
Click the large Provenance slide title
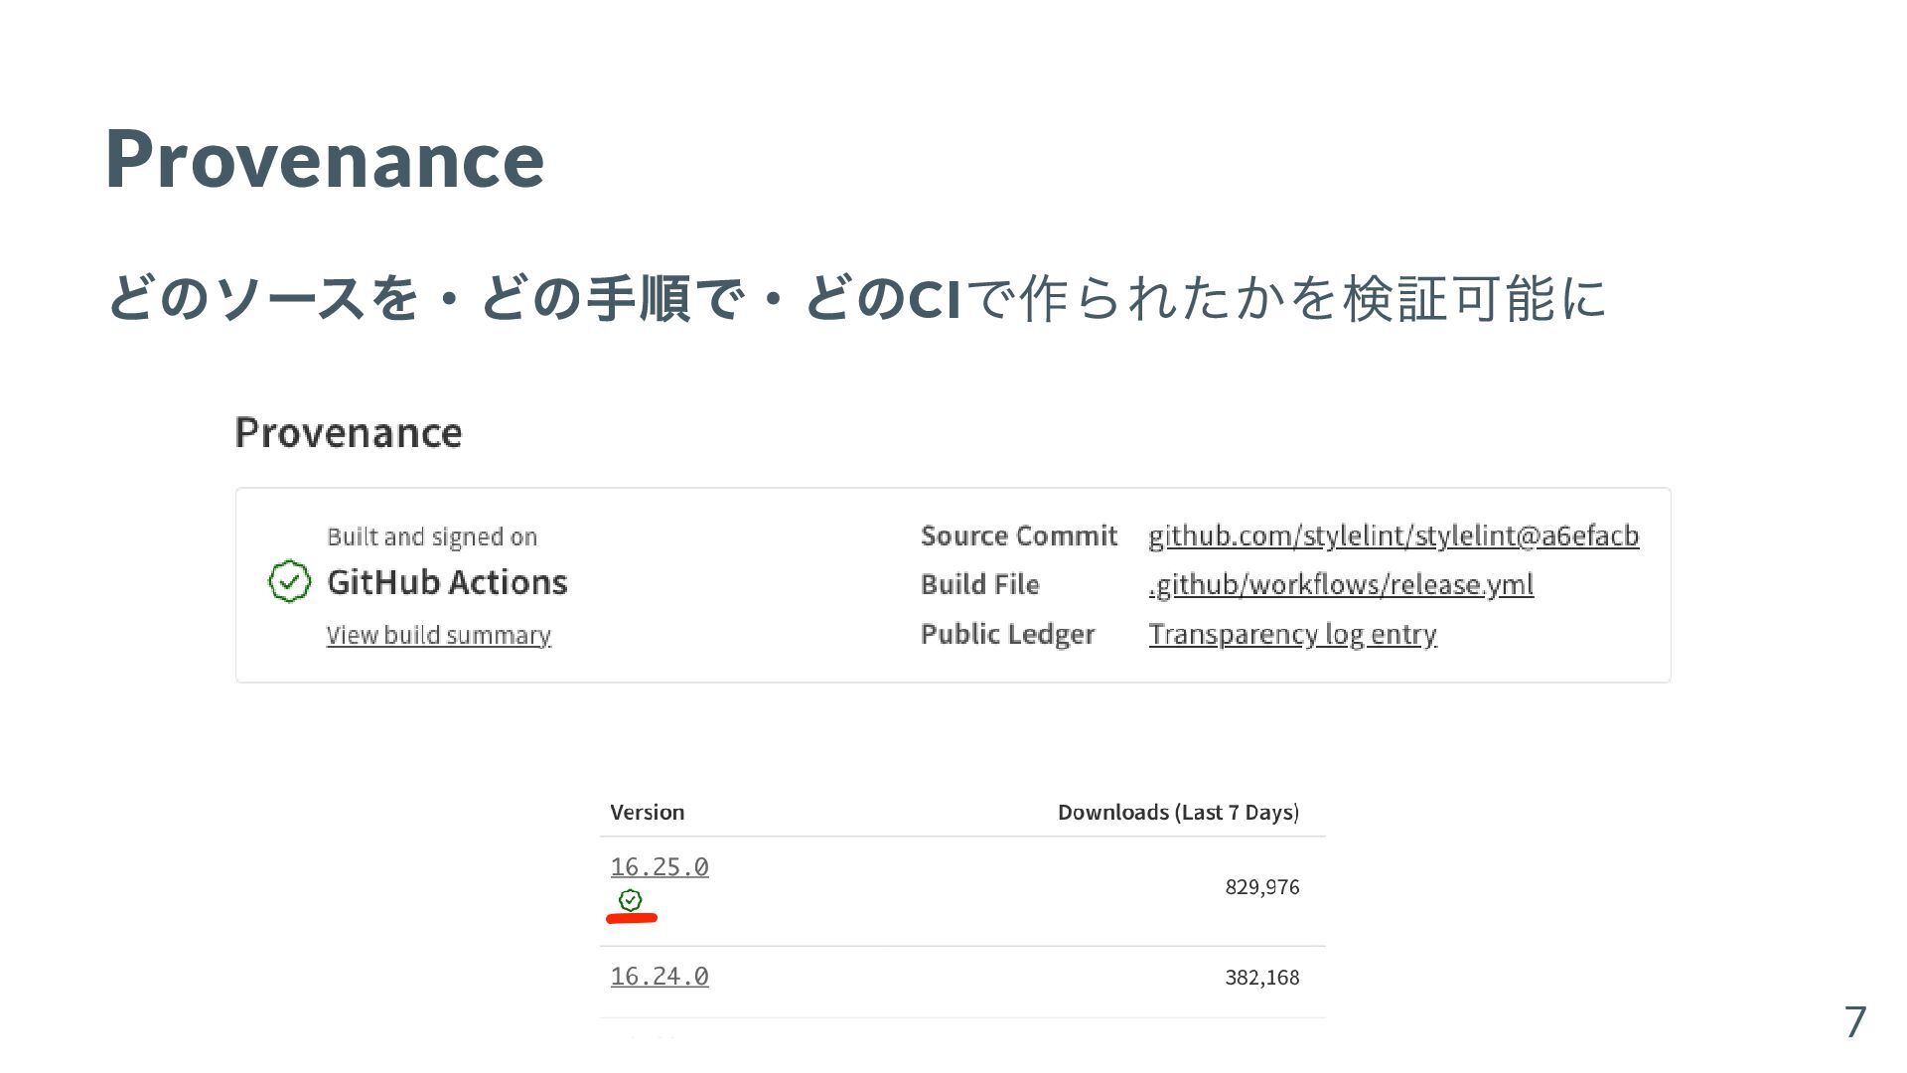324,159
